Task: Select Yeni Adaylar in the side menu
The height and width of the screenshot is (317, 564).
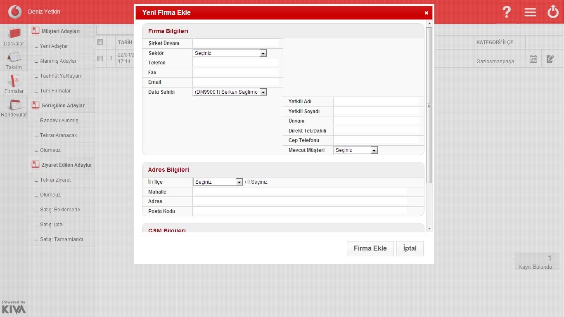Action: point(54,46)
